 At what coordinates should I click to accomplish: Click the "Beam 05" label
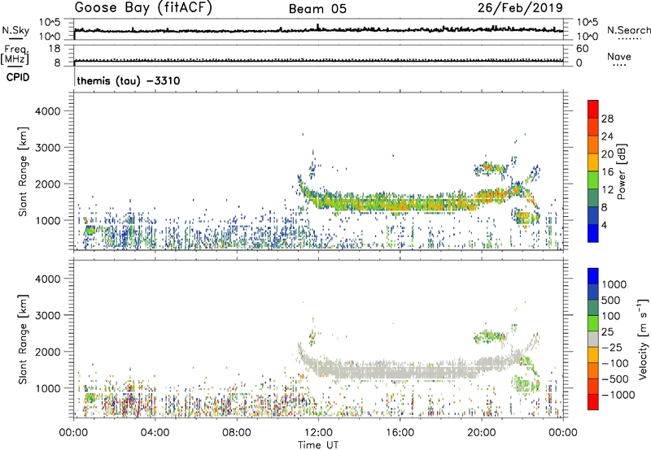click(x=317, y=9)
